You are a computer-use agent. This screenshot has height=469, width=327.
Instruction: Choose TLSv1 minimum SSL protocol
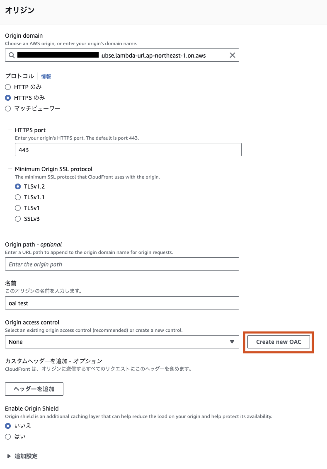pyautogui.click(x=18, y=208)
